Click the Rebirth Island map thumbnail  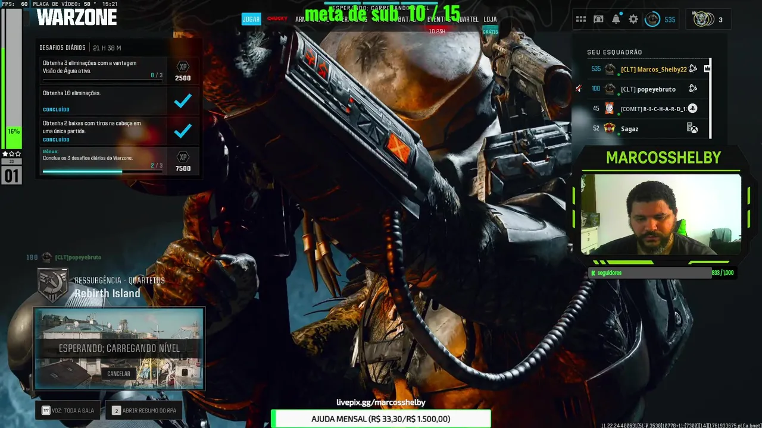[x=119, y=349]
